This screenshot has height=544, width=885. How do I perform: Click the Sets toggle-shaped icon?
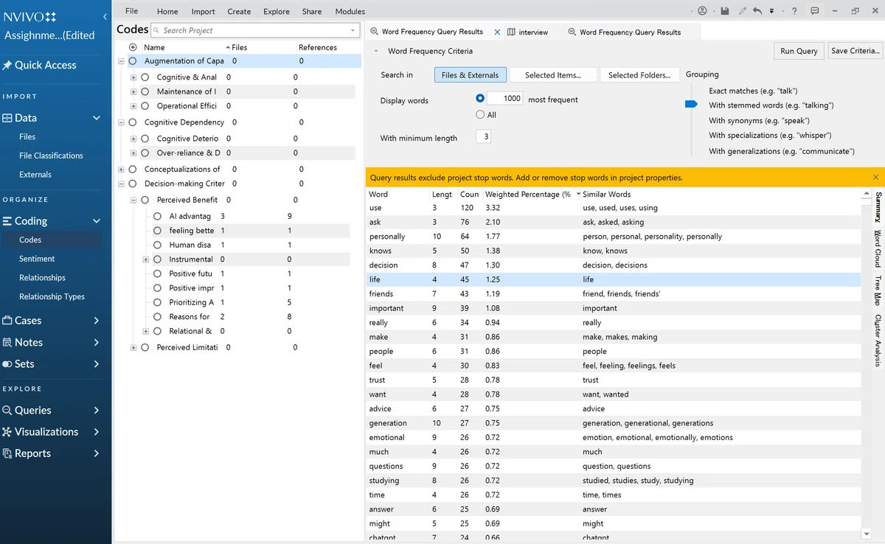[x=7, y=364]
